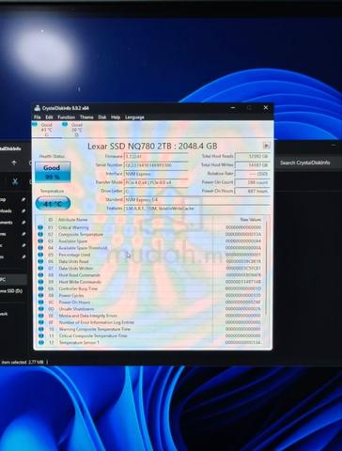342x451 pixels.
Task: Click Search CrystalDiskInfo box in File Explorer
Action: [305, 163]
